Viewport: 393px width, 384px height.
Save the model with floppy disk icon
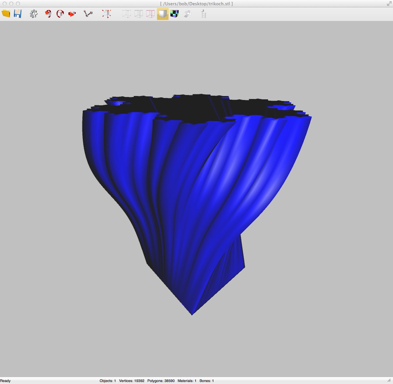[x=18, y=14]
